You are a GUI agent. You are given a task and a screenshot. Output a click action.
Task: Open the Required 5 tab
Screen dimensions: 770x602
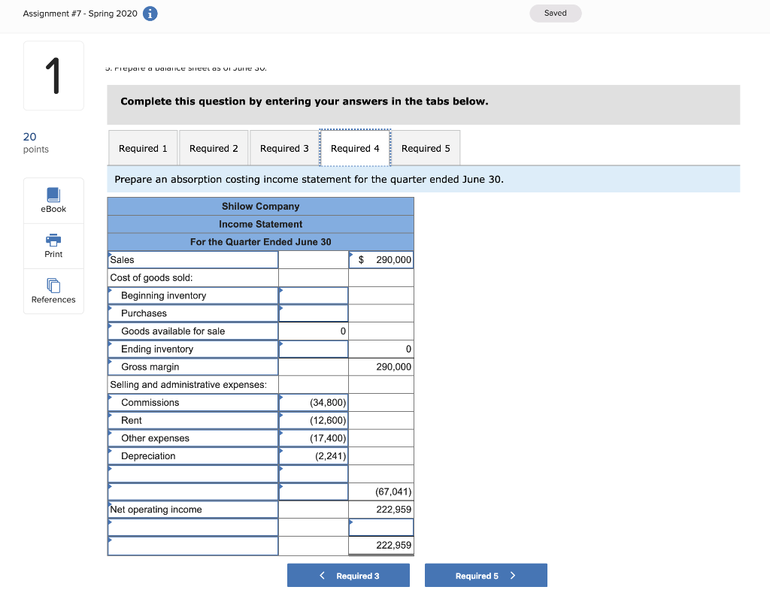click(x=426, y=147)
